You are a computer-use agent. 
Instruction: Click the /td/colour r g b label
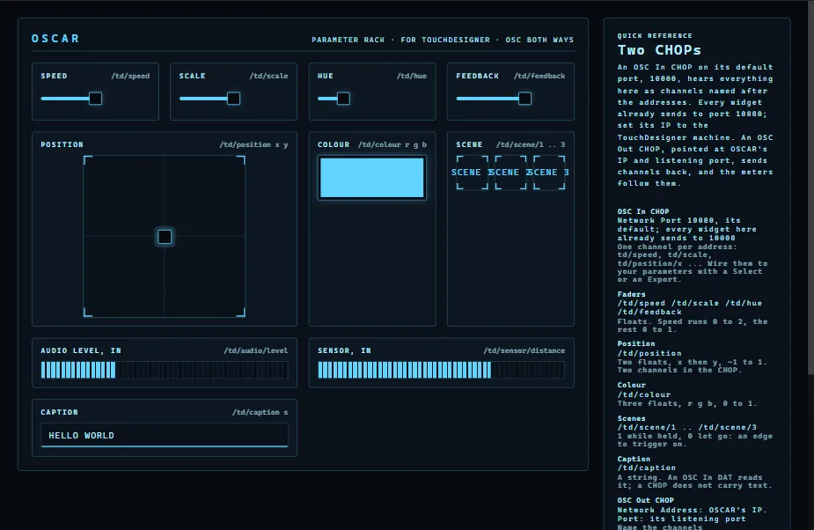click(392, 144)
